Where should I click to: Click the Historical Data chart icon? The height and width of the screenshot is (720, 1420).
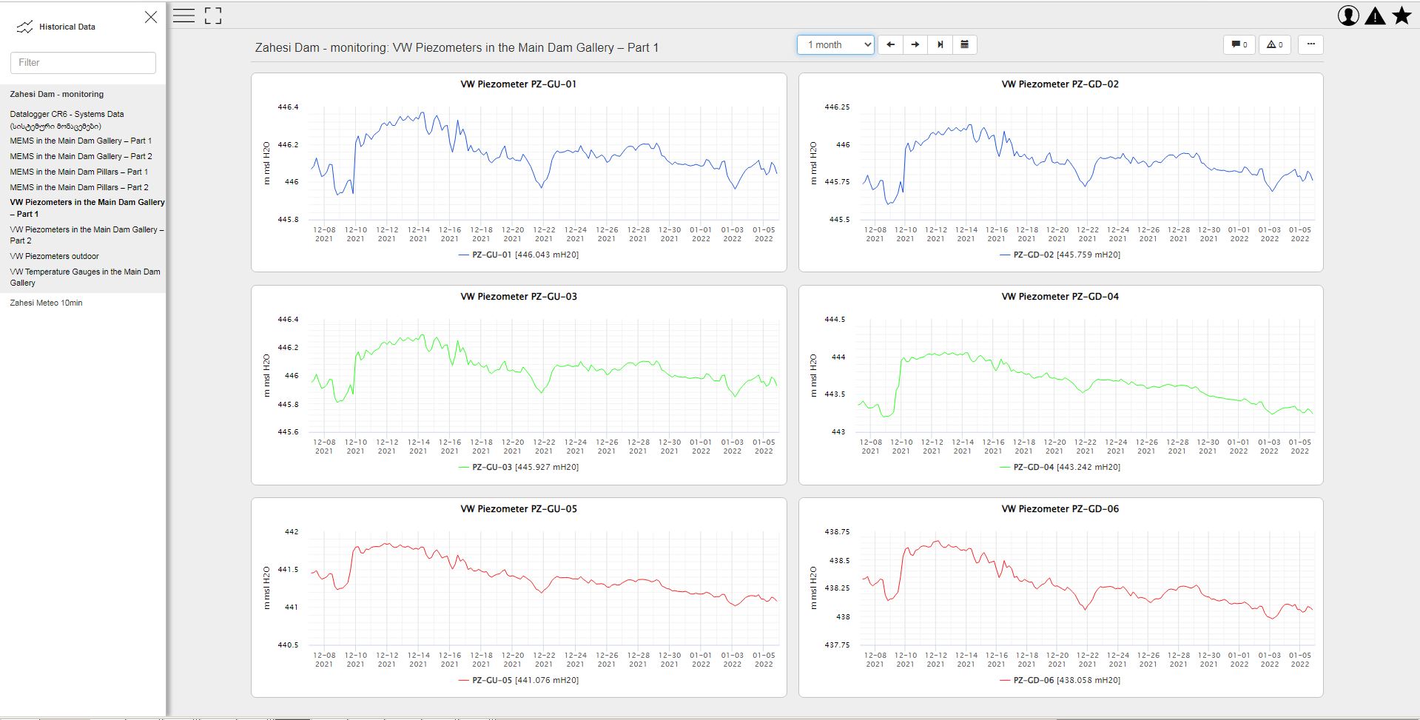click(x=25, y=27)
